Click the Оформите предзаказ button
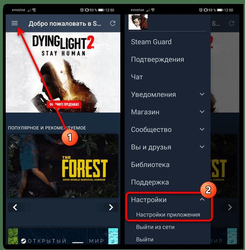 point(64,104)
